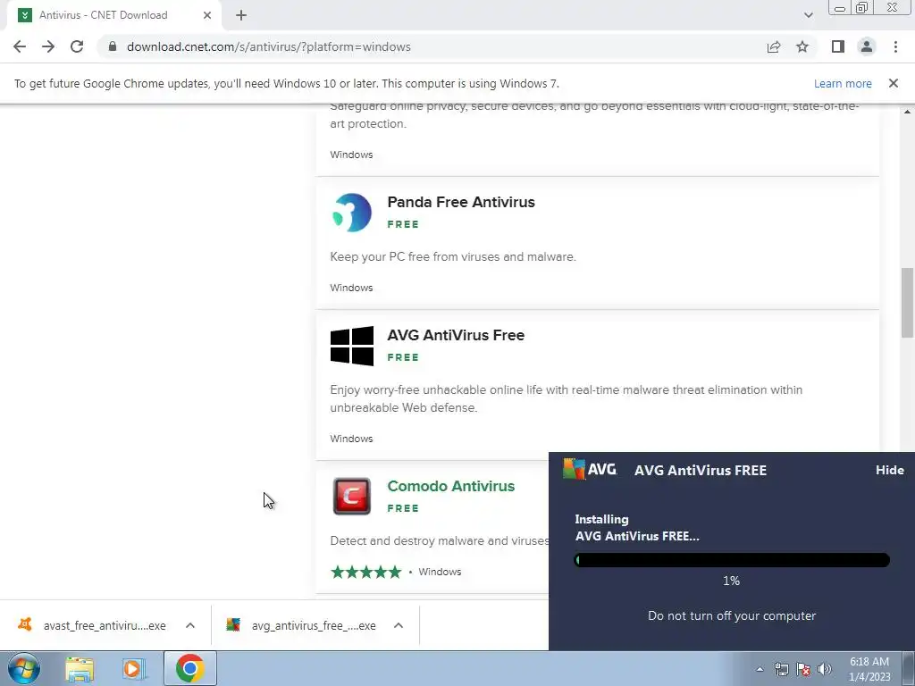Close the Antivirus - CNET Download tab
Image resolution: width=915 pixels, height=686 pixels.
tap(207, 15)
